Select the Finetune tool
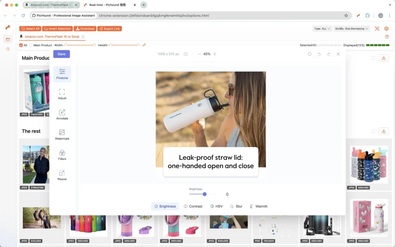 pyautogui.click(x=62, y=74)
